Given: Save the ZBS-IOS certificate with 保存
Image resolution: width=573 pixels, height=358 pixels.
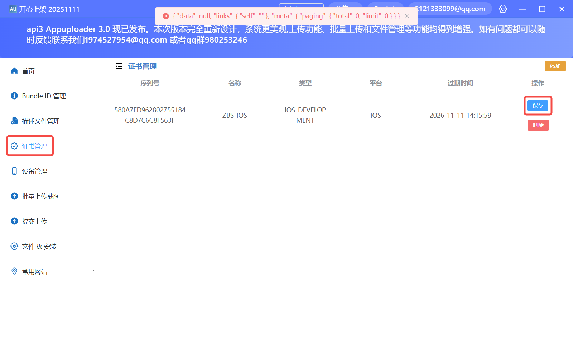Looking at the screenshot, I should pyautogui.click(x=538, y=106).
